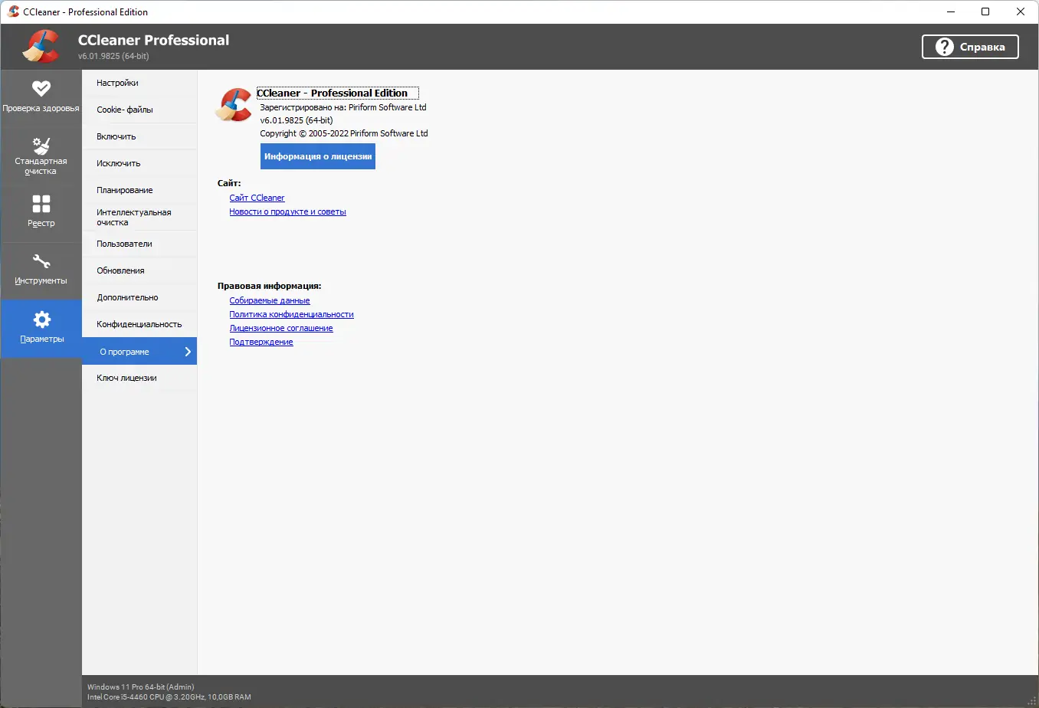Open the Реестр cleaning section icon
Screen dimensions: 1039x708
41,206
